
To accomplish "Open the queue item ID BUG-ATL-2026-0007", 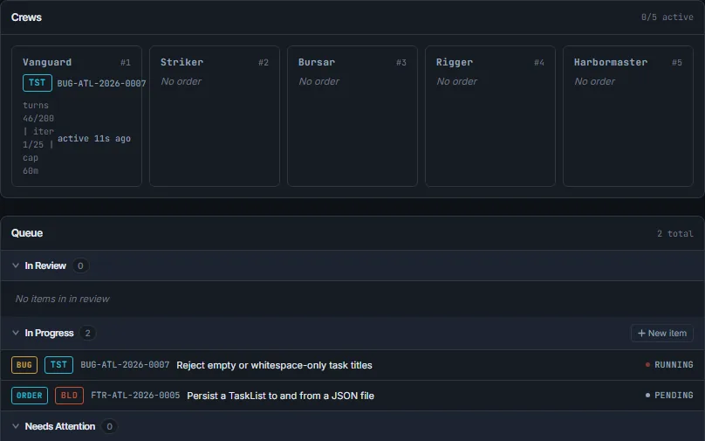I will [x=125, y=365].
